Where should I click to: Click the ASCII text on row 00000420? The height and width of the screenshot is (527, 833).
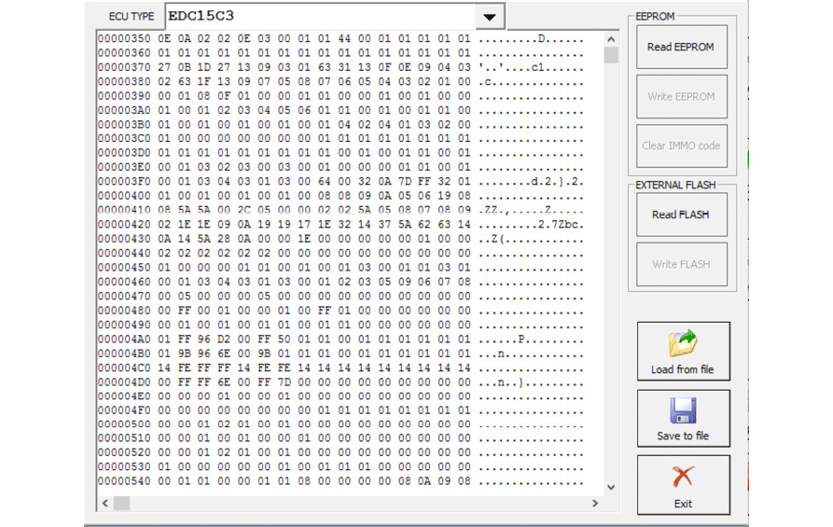pyautogui.click(x=531, y=225)
